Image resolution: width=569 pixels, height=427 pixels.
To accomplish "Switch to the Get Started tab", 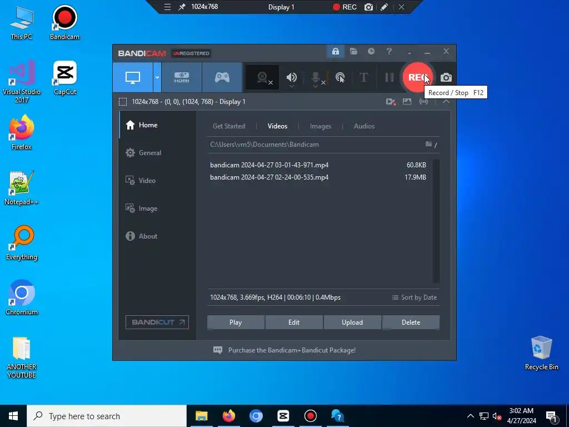I will tap(228, 126).
